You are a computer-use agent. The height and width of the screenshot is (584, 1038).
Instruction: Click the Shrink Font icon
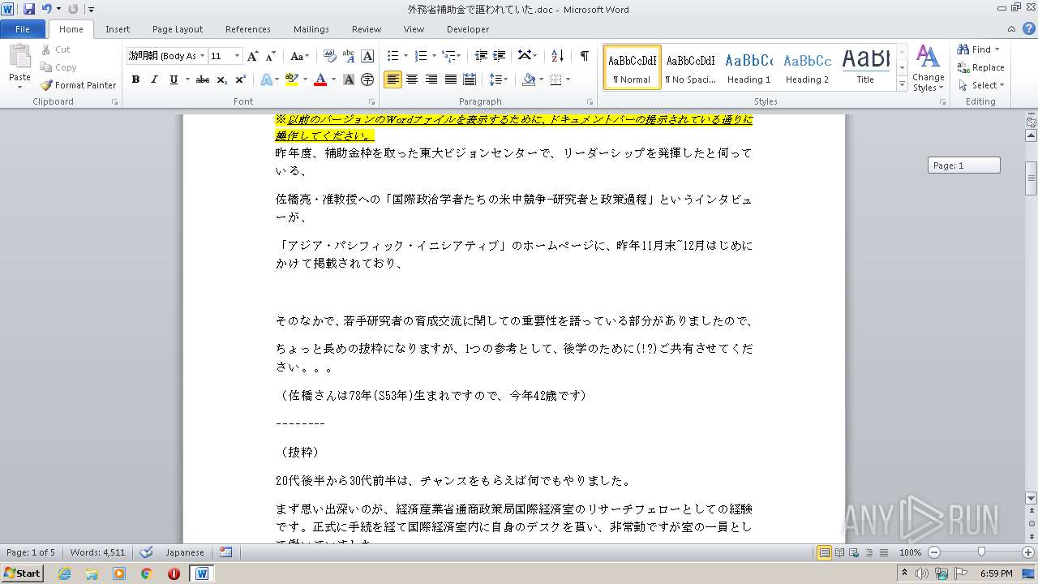click(x=271, y=56)
